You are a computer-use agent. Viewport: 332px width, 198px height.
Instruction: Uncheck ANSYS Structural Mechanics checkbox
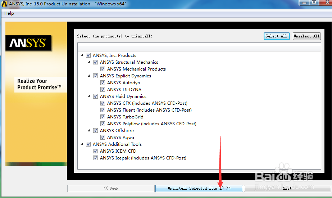pos(95,62)
